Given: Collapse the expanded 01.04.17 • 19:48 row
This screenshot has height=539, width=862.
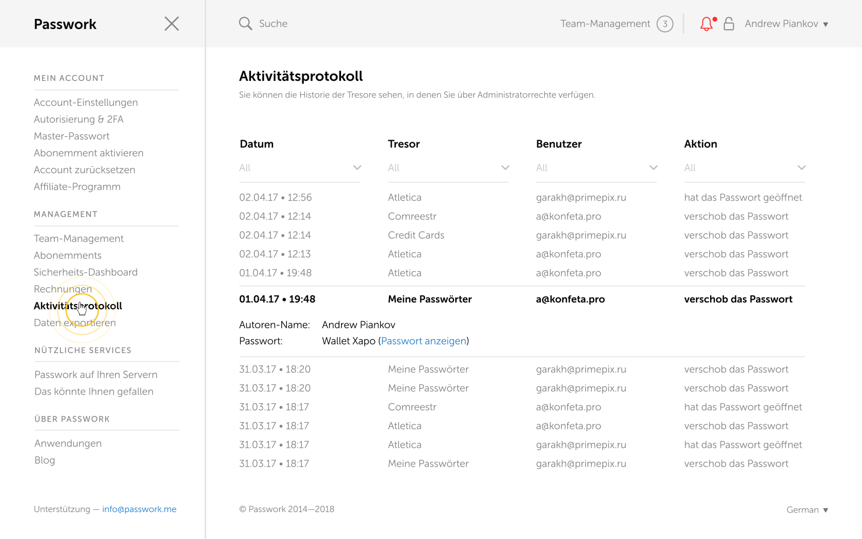Looking at the screenshot, I should (522, 299).
